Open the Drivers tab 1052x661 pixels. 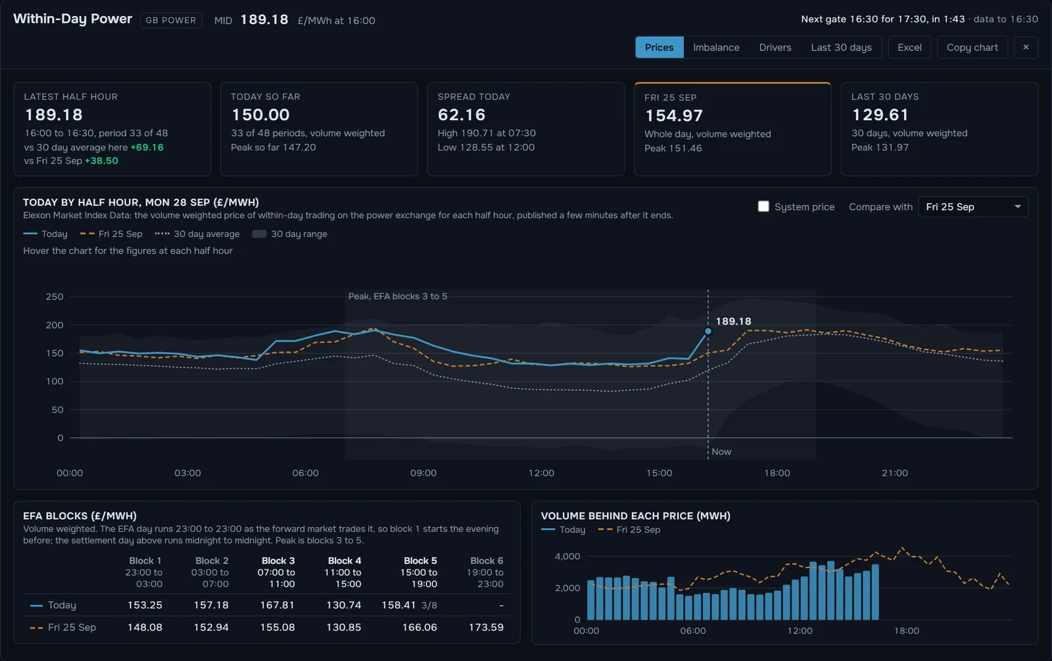click(775, 47)
